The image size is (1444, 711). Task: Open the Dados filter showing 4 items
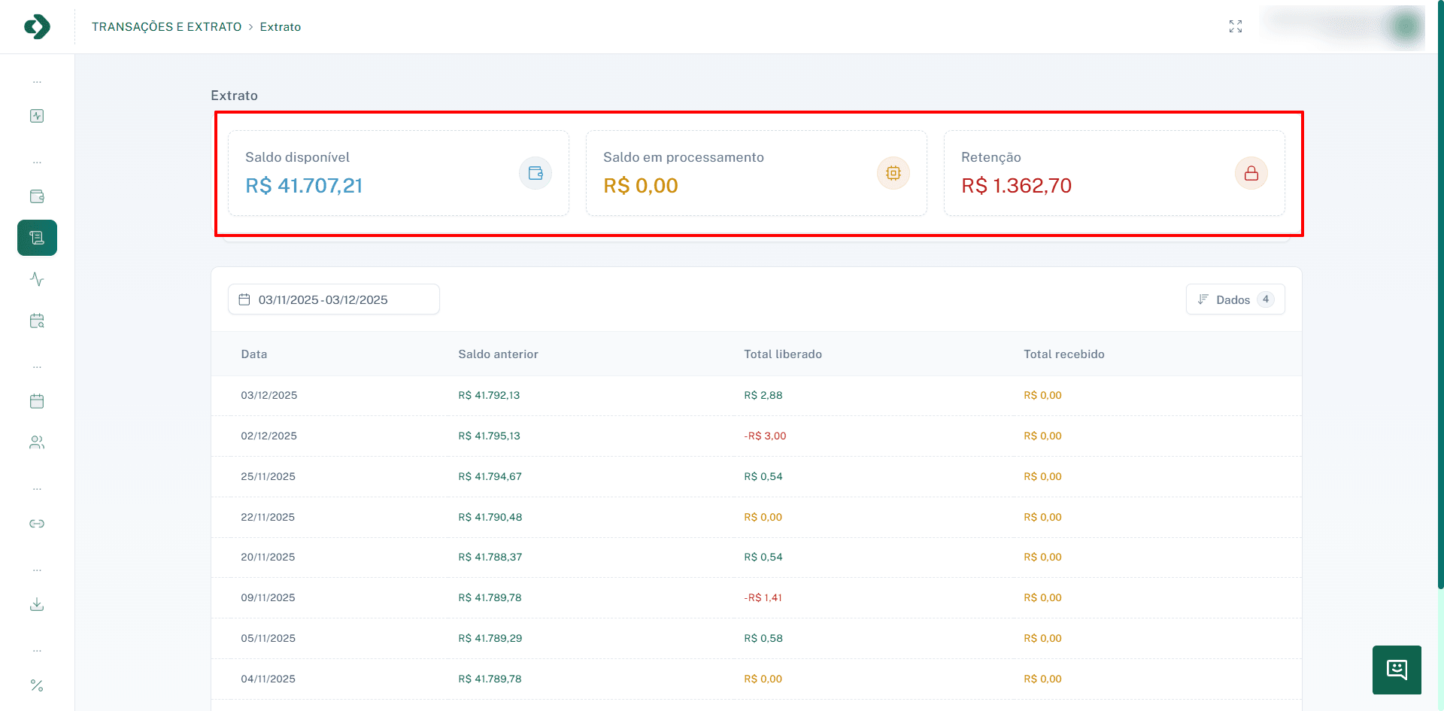[1234, 299]
